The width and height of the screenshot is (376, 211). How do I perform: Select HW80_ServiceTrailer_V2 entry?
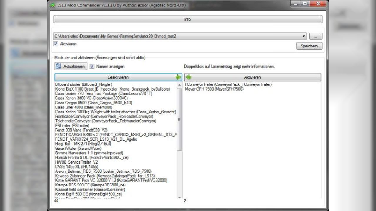coord(76,162)
